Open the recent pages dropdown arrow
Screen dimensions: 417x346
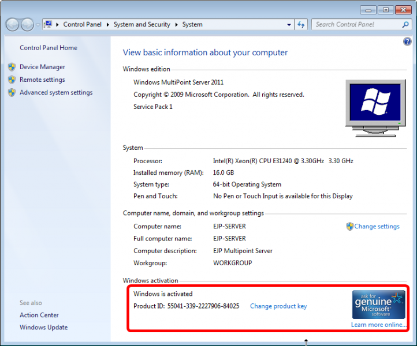(x=38, y=25)
